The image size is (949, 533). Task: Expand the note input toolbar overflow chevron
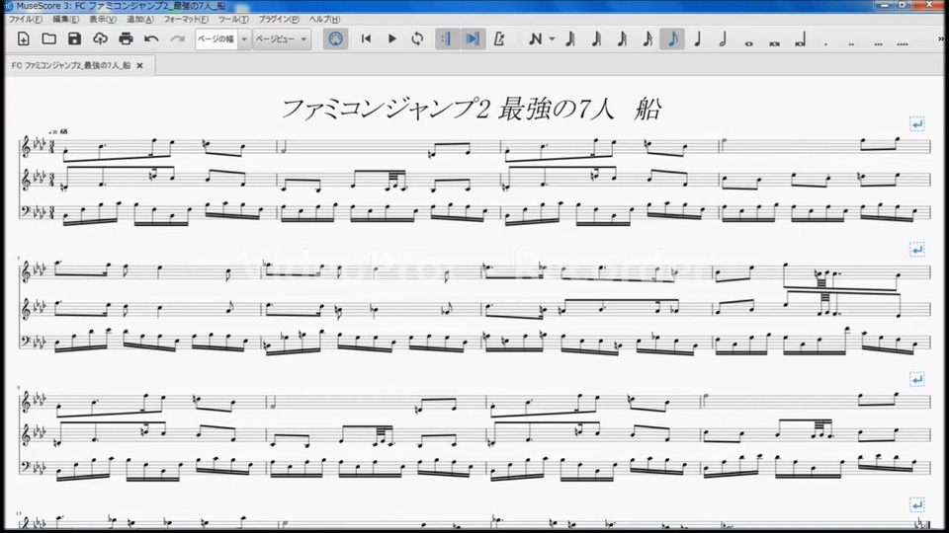point(941,39)
